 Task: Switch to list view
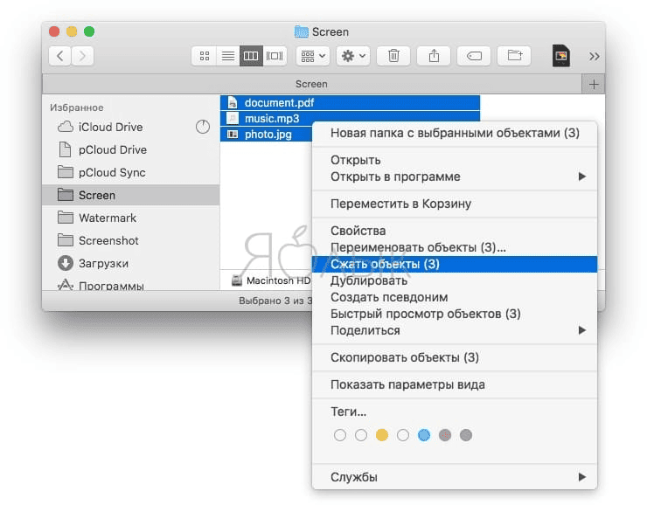click(x=228, y=56)
